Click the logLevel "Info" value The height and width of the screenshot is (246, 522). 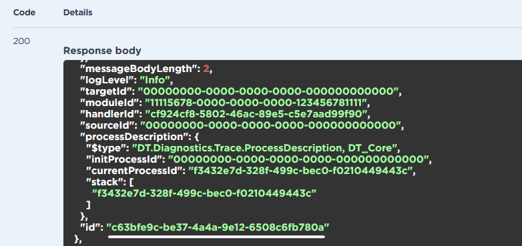[156, 81]
